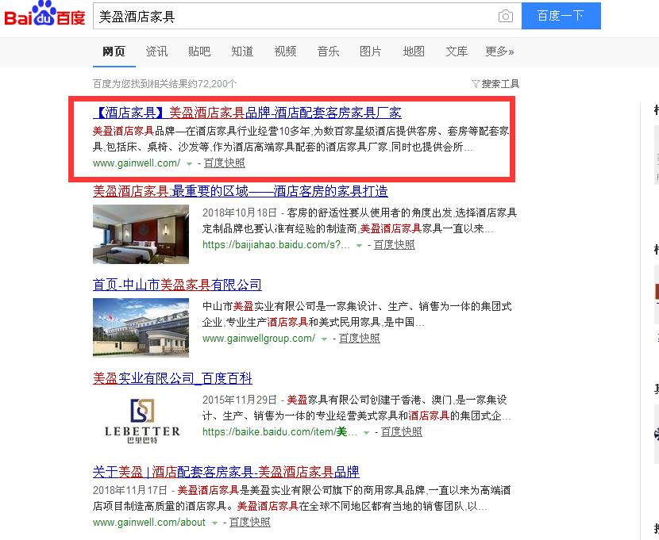Open the 音乐 results tab

pos(328,51)
